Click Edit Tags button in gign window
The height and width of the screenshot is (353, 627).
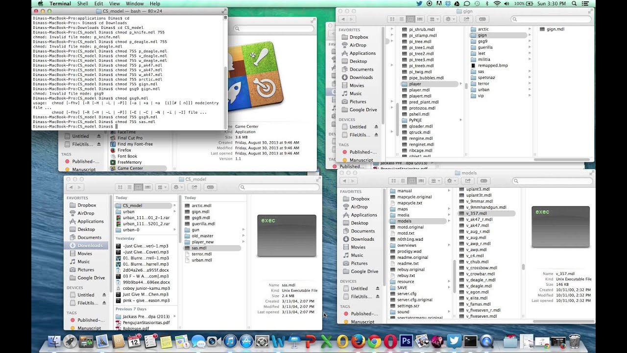tap(482, 19)
